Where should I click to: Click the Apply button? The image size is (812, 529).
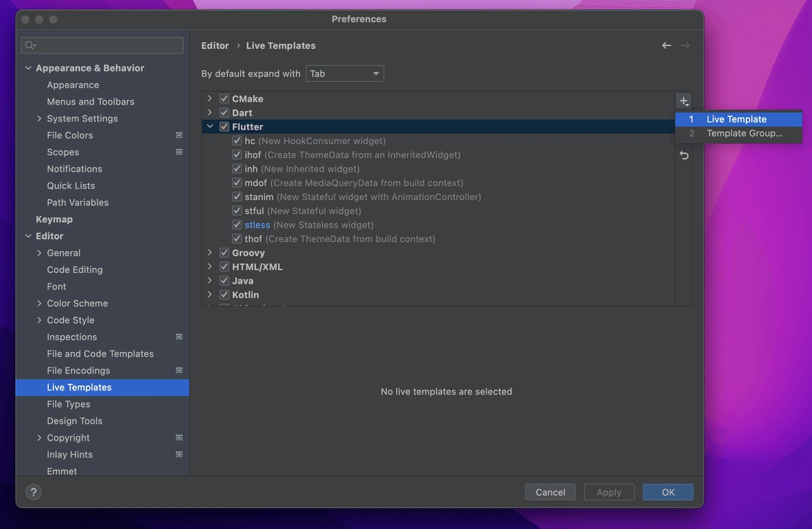pos(609,493)
